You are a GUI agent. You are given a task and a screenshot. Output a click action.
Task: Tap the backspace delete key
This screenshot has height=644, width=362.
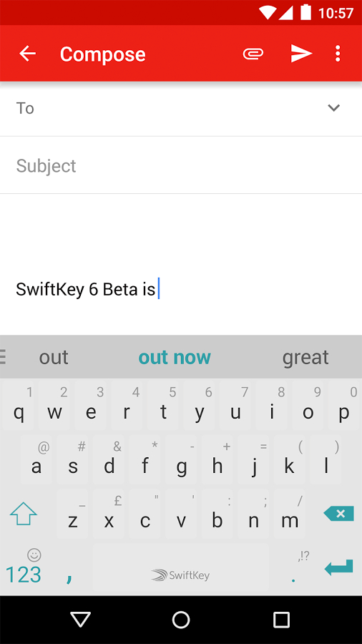tap(338, 513)
